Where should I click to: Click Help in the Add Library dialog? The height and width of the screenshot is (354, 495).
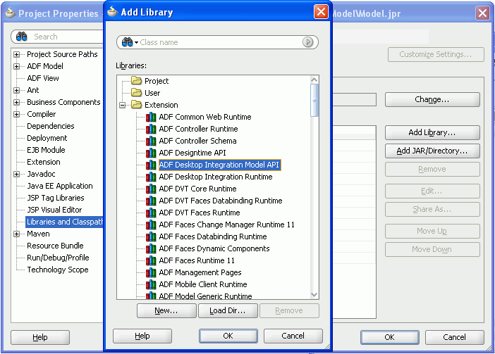(x=142, y=336)
